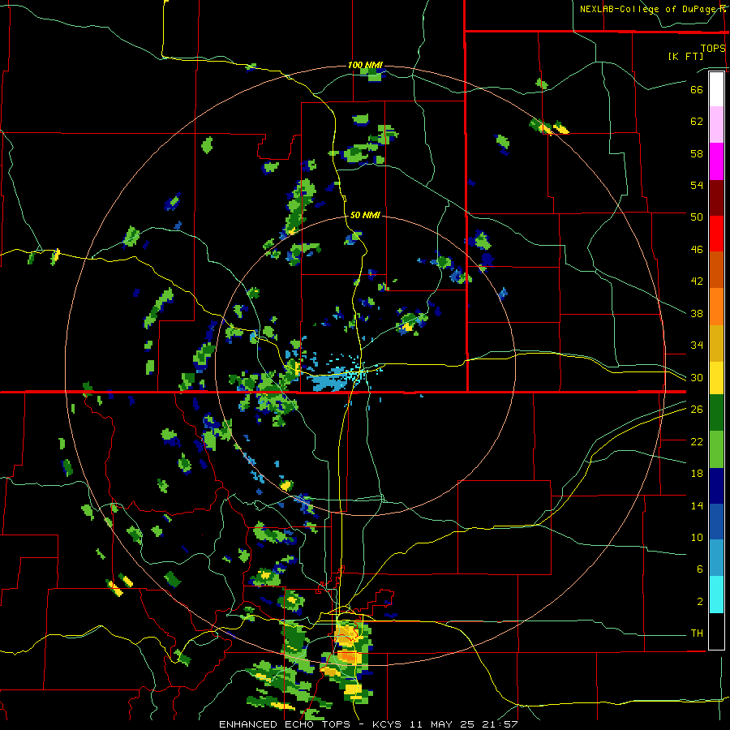Screen dimensions: 730x730
Task: Click the legend value 46
Action: coord(697,250)
